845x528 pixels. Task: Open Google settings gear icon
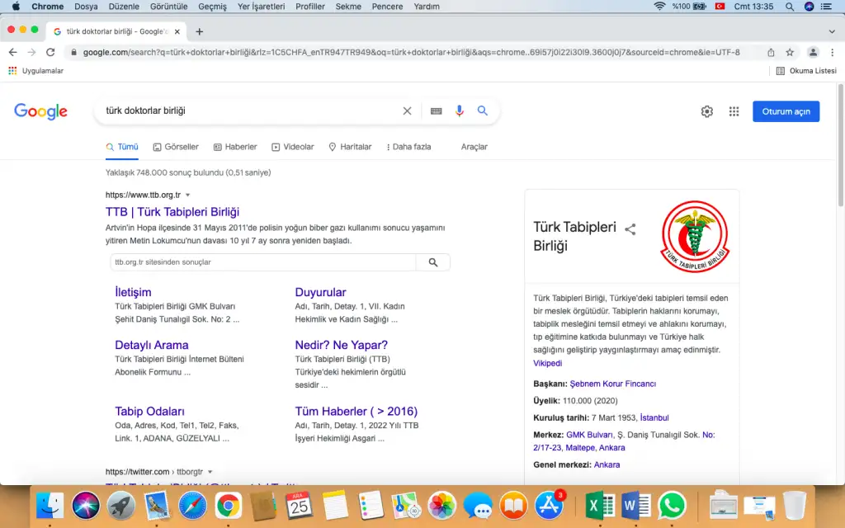click(x=706, y=112)
